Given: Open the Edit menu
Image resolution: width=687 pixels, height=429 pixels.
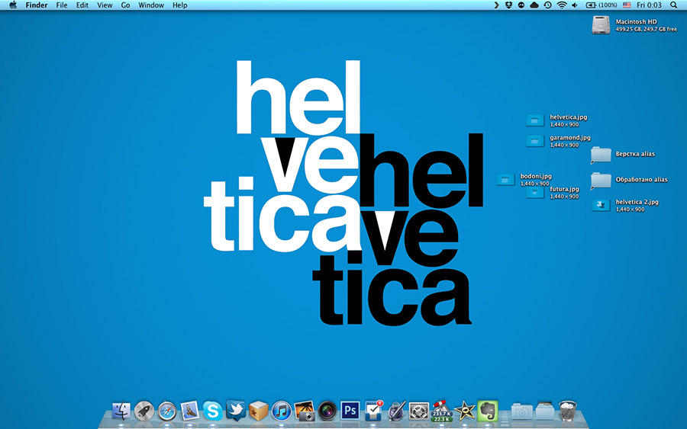Looking at the screenshot, I should (x=82, y=5).
